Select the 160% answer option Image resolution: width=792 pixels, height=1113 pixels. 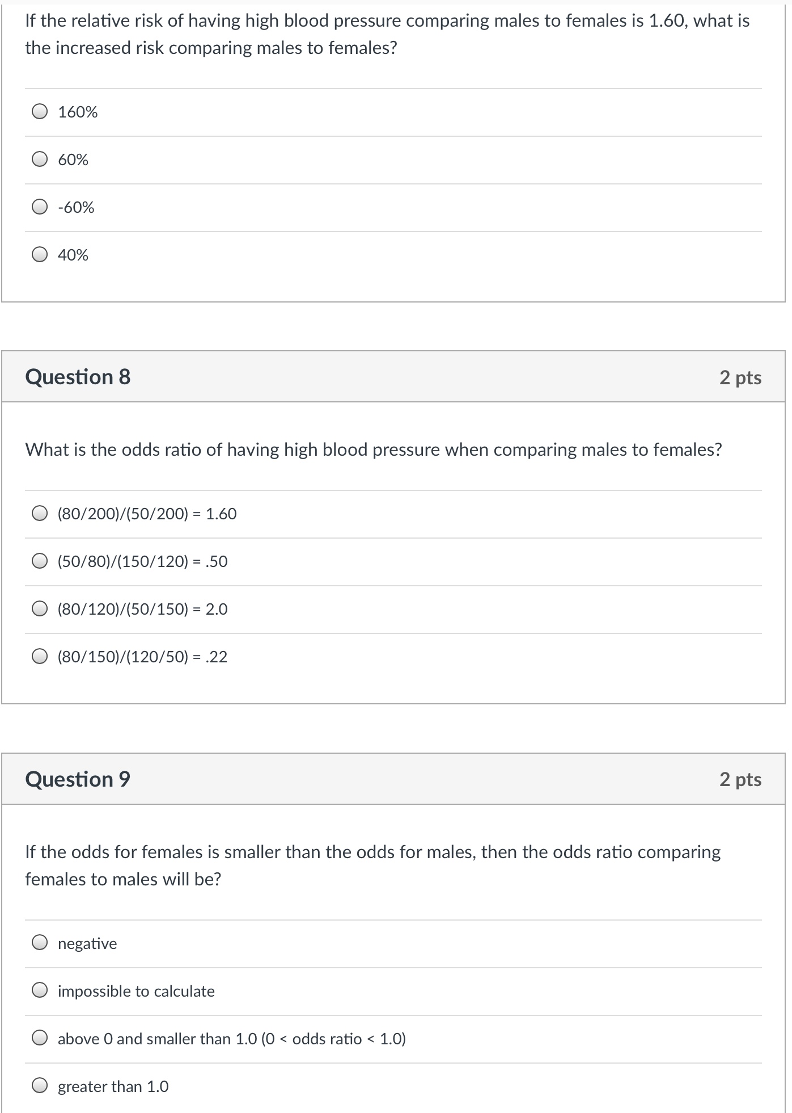click(x=40, y=112)
